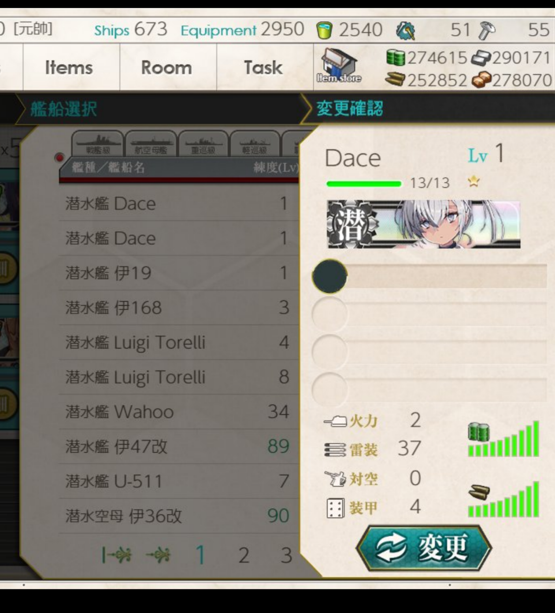Jump to first page arrow

(x=116, y=555)
